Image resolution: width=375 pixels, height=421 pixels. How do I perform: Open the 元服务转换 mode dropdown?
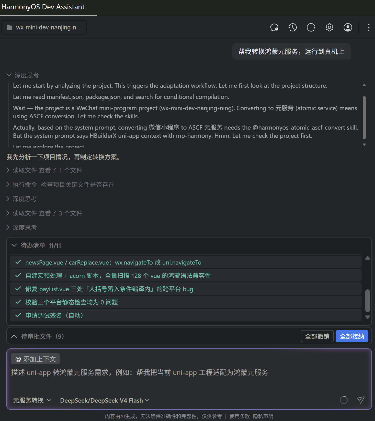[32, 400]
